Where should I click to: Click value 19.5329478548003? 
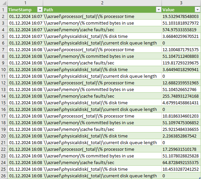pyautogui.click(x=180, y=16)
